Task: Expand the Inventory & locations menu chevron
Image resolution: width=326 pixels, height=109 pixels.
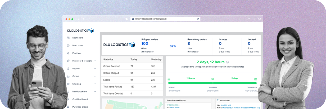Action: tap(95, 61)
